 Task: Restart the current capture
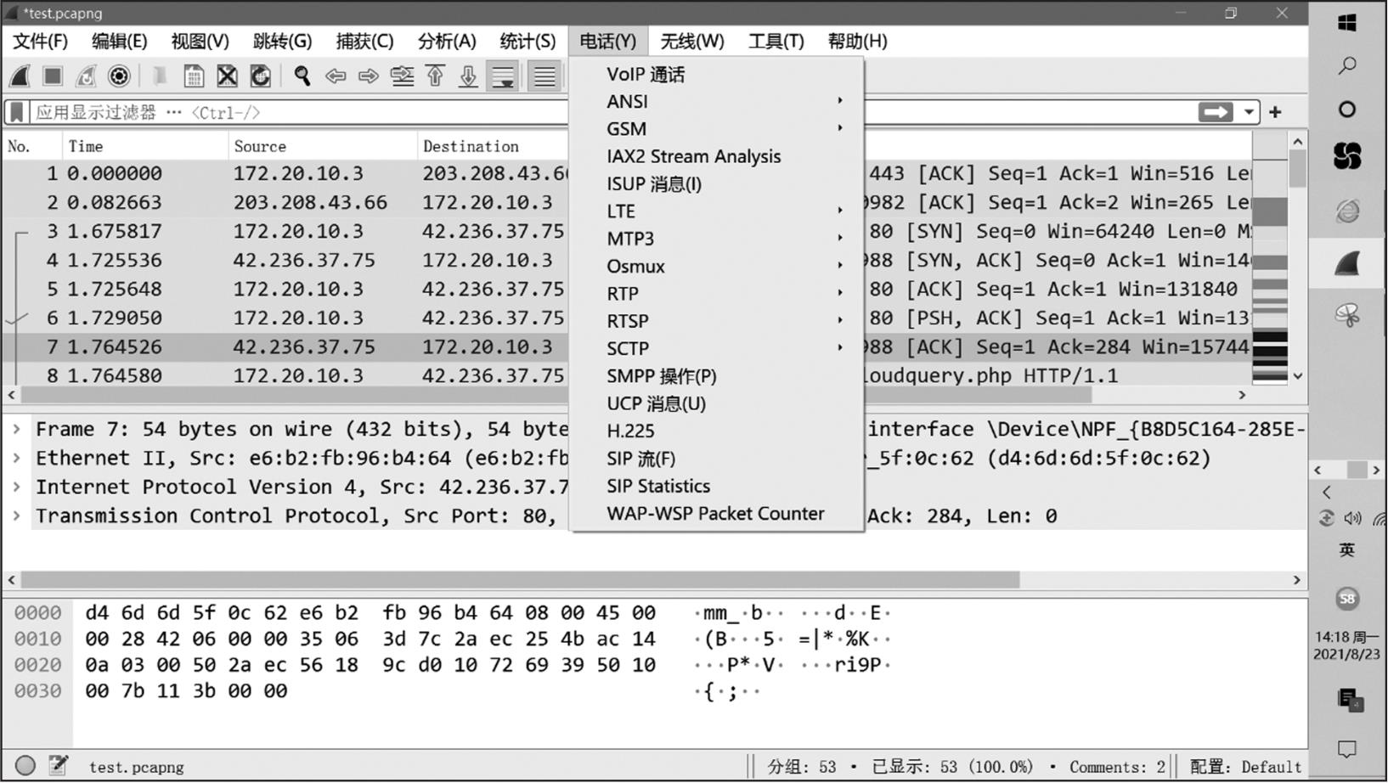[x=86, y=76]
